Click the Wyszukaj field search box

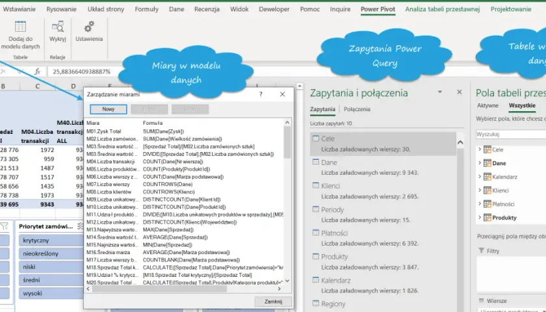click(x=511, y=134)
